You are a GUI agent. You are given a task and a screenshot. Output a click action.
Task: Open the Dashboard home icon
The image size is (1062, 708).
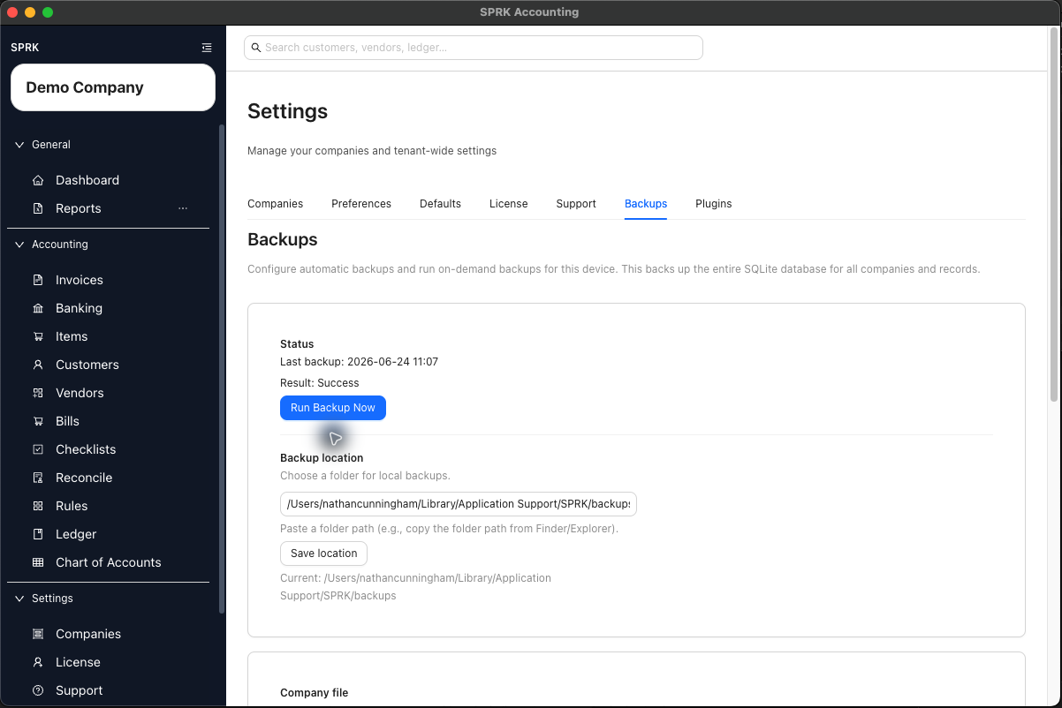(38, 180)
